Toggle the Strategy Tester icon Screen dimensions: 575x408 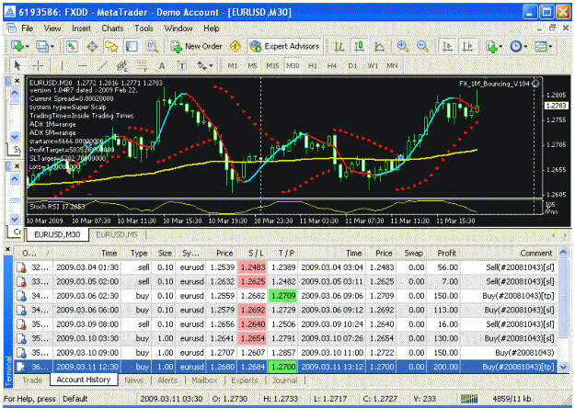(152, 47)
